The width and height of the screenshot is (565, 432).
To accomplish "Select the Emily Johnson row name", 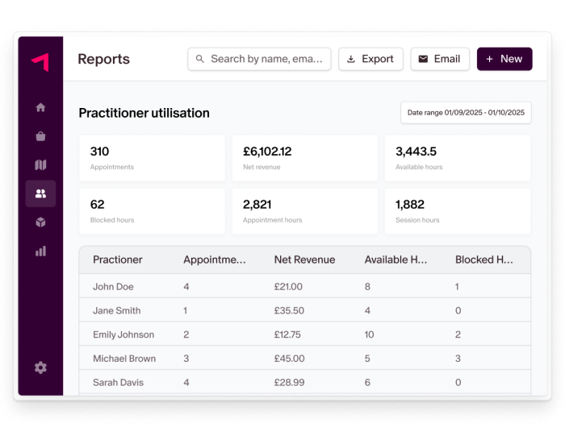I will pyautogui.click(x=123, y=334).
